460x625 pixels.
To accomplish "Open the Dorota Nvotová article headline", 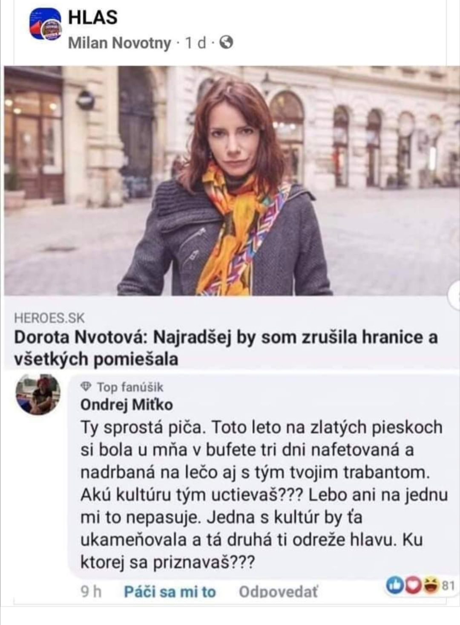I will (x=226, y=348).
